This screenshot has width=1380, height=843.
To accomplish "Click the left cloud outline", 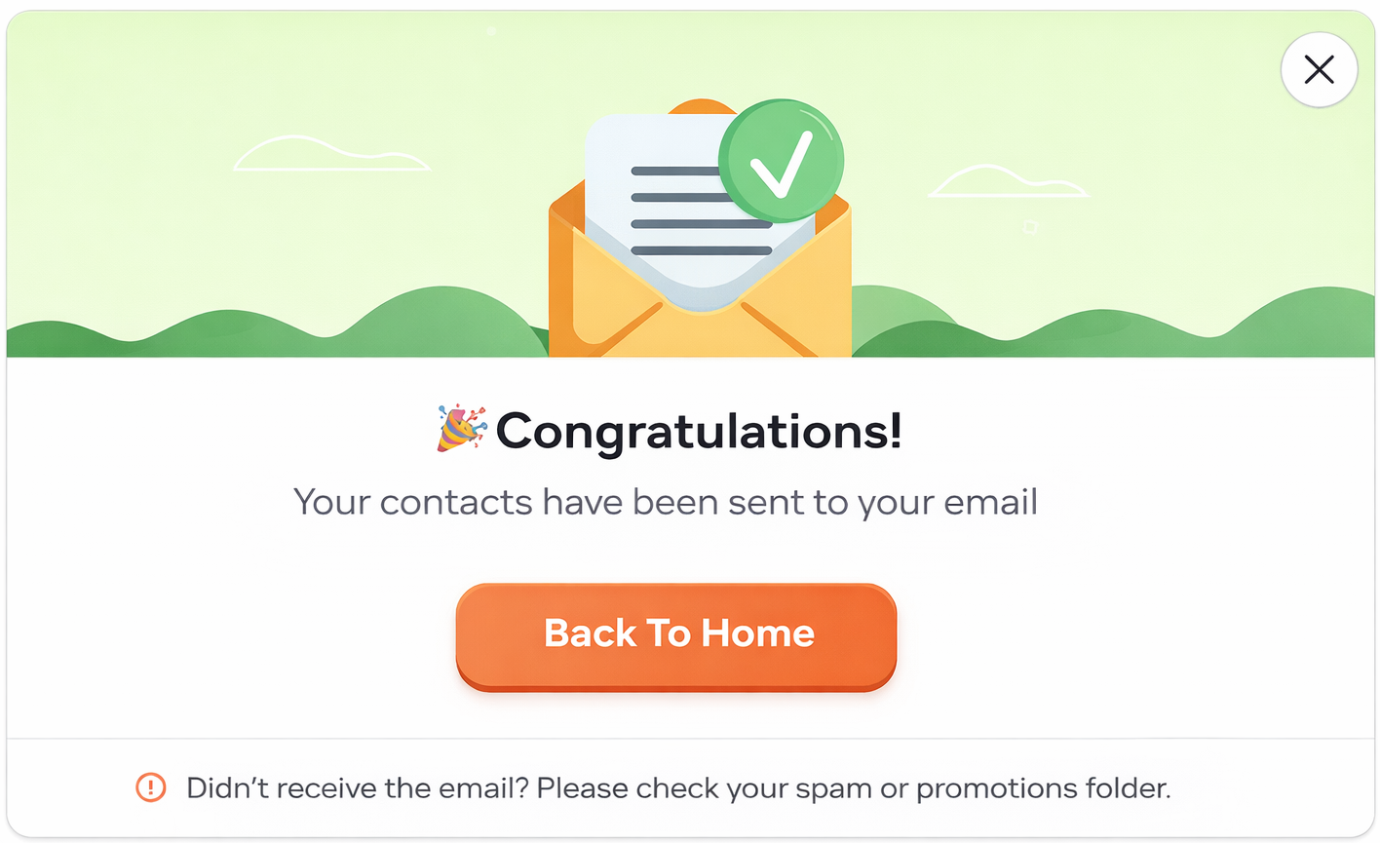I will point(329,156).
